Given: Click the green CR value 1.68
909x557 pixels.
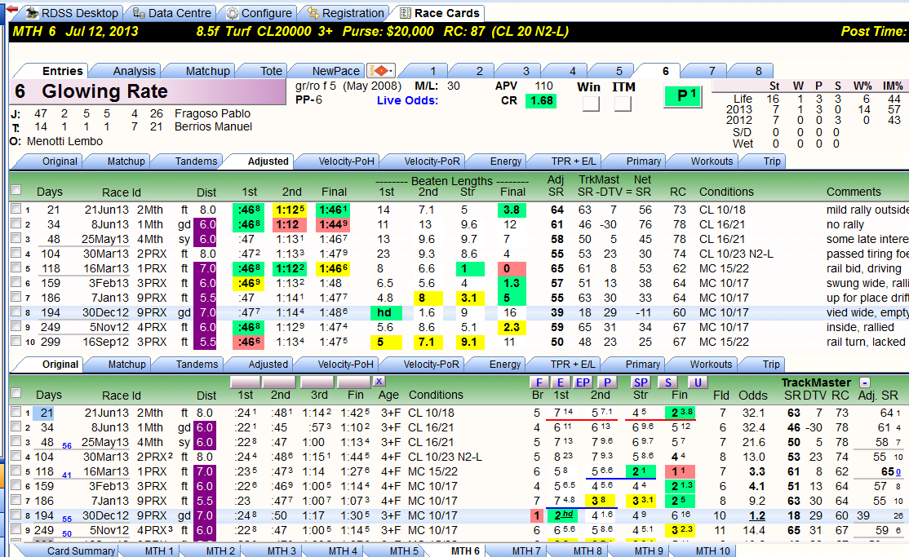Looking at the screenshot, I should pos(541,101).
